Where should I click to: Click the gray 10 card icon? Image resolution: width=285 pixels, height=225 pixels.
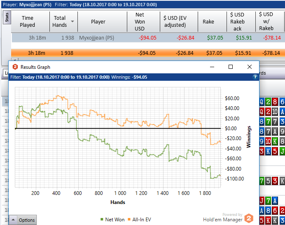(275, 112)
